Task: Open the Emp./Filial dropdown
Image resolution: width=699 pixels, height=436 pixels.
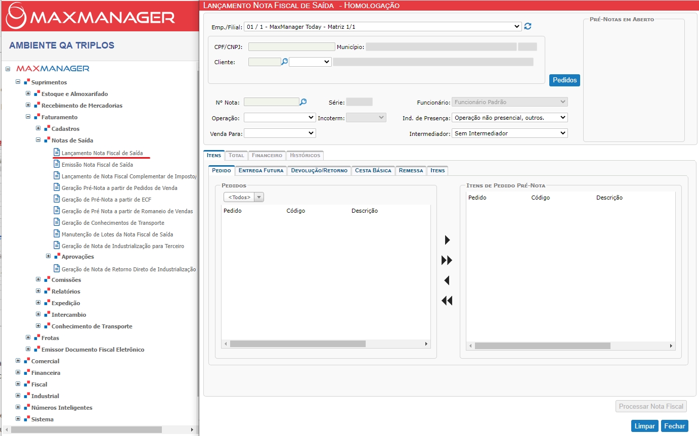Action: coord(382,26)
